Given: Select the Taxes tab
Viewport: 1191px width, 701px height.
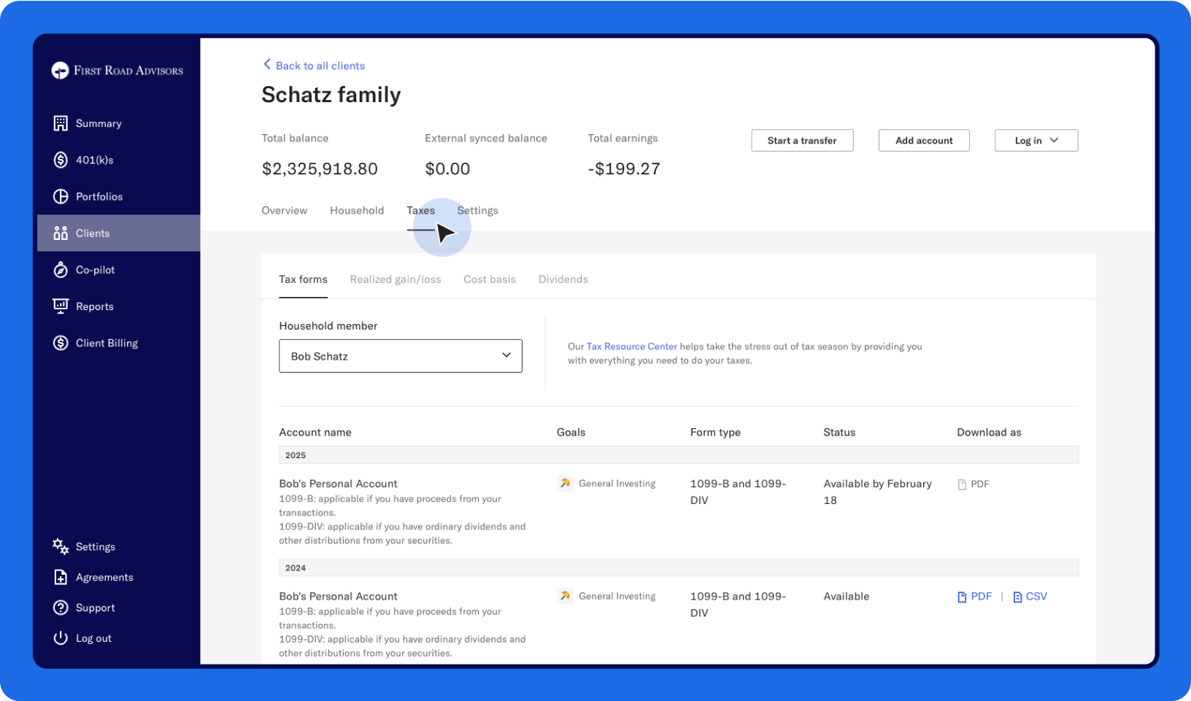Looking at the screenshot, I should pos(420,211).
